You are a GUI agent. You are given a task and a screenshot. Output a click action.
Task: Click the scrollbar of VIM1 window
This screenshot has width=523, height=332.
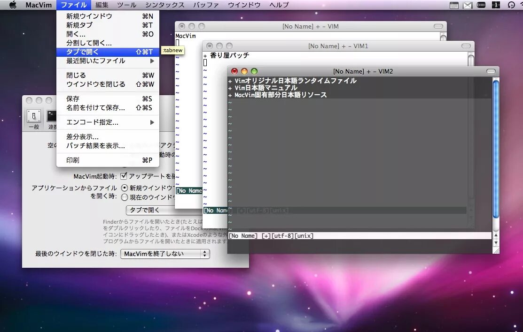[x=471, y=59]
